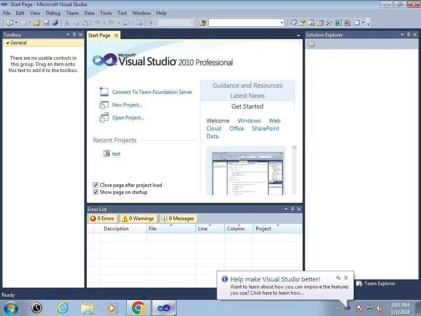Open the New Project button dropdown arrow
Viewport: 421px width, 316px height.
point(16,23)
